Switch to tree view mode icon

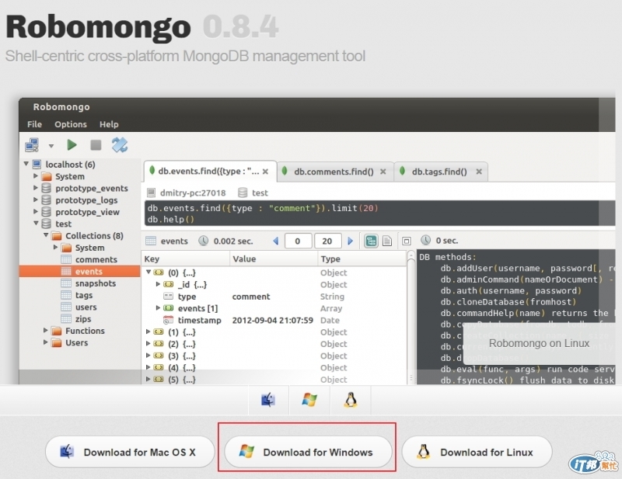[x=371, y=241]
